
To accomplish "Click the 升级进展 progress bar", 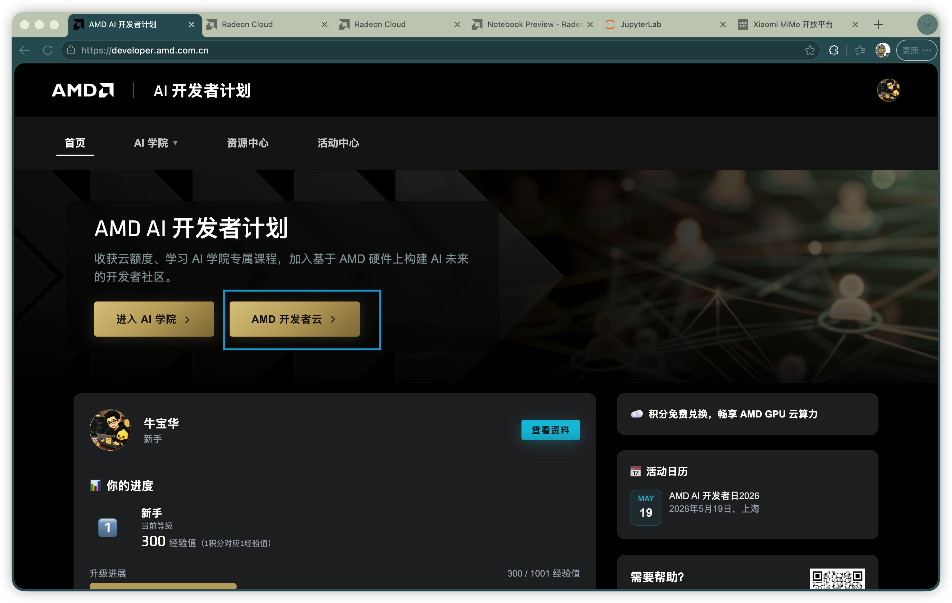I will tap(334, 586).
